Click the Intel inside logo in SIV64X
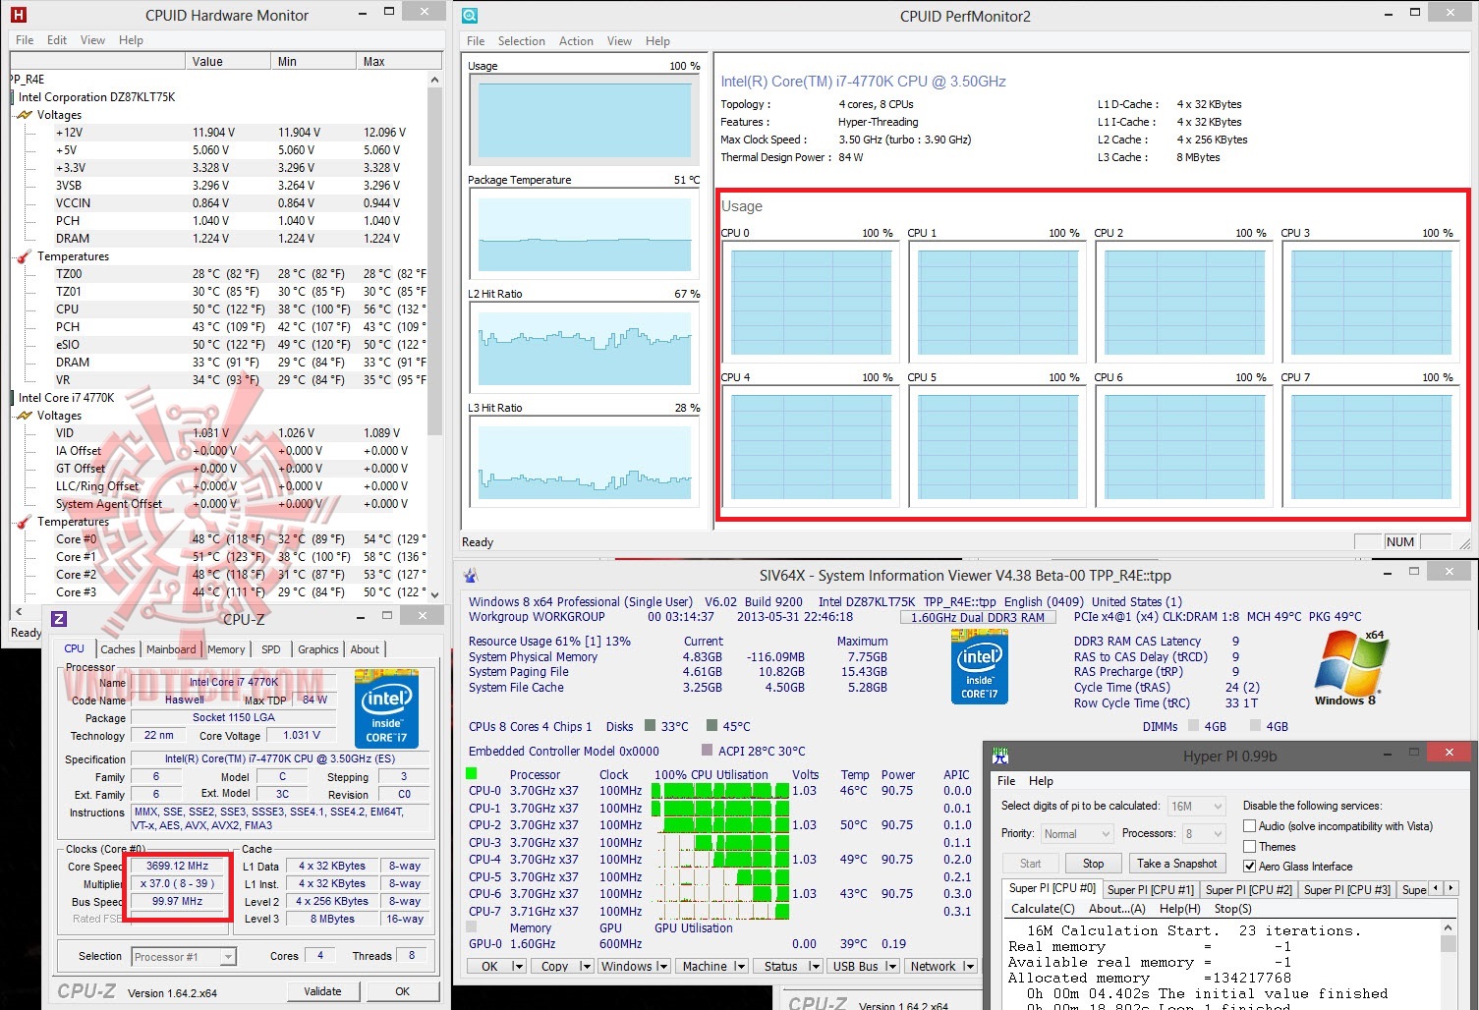 click(979, 667)
